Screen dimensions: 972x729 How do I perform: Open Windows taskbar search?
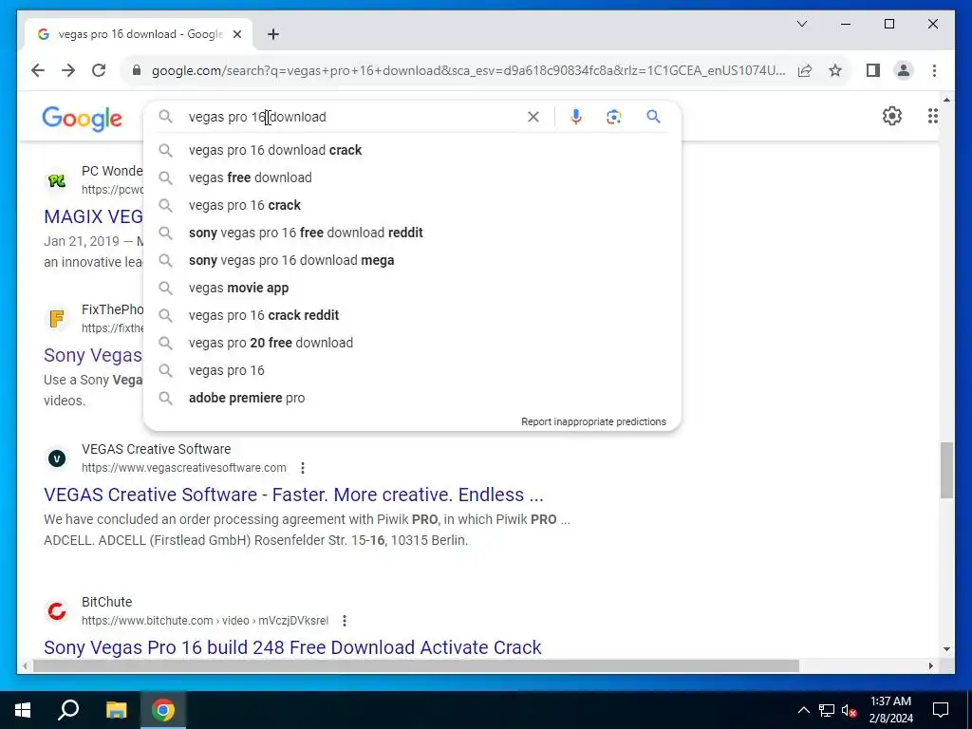coord(68,710)
